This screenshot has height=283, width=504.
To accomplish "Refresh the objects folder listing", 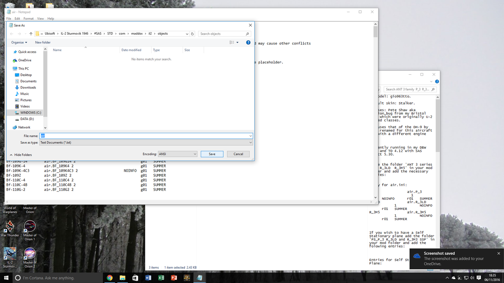I will [193, 34].
